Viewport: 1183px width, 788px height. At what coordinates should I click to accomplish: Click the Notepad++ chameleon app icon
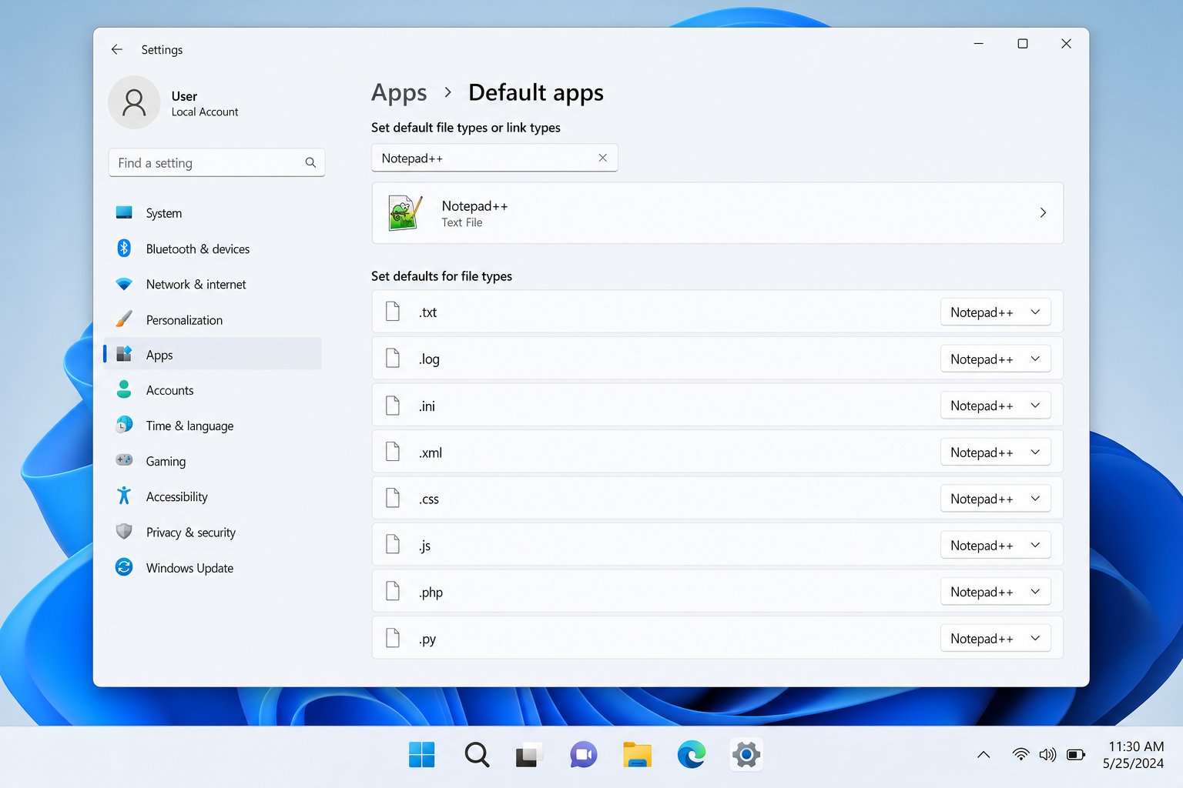pos(405,212)
